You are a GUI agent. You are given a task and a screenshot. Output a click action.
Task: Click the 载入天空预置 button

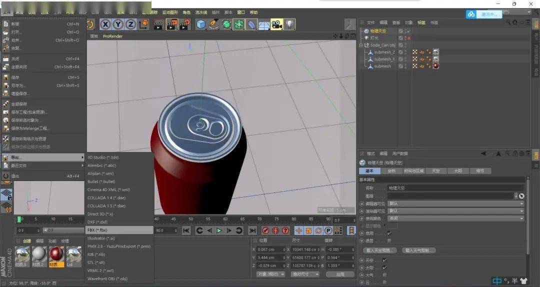[x=381, y=250]
